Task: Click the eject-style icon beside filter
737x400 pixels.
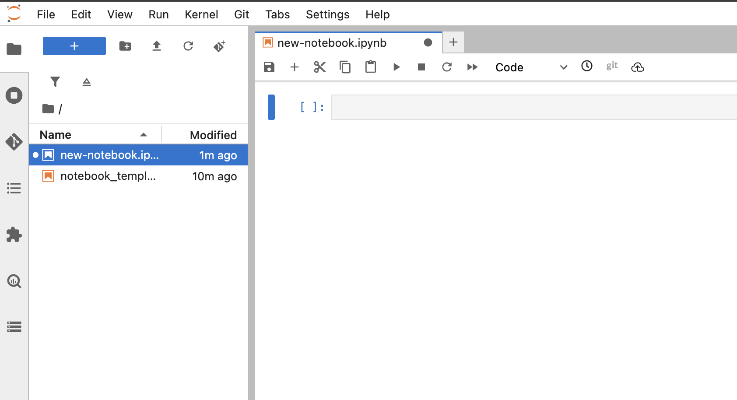Action: click(x=87, y=82)
